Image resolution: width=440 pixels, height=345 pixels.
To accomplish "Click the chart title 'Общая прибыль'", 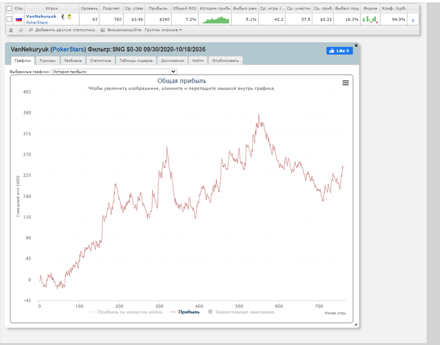I will click(x=182, y=81).
